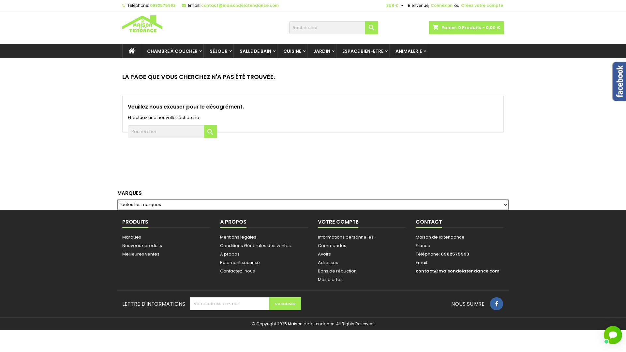Open the shopping cart Panier button
The image size is (626, 352).
coord(466,28)
